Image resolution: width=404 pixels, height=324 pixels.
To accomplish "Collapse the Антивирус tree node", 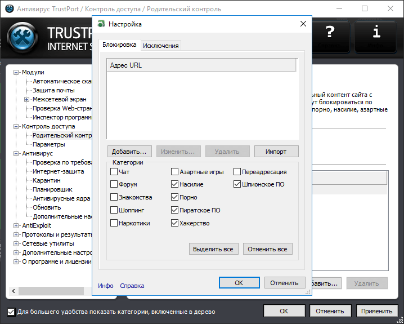I will (x=16, y=153).
